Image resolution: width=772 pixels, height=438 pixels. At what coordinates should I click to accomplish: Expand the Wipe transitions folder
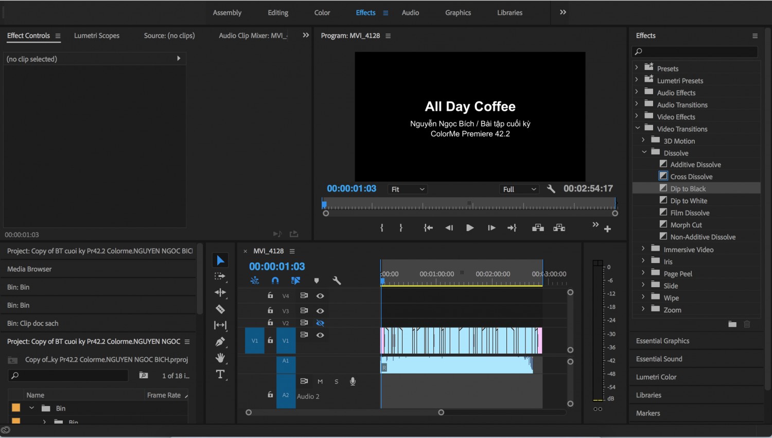[x=643, y=296]
